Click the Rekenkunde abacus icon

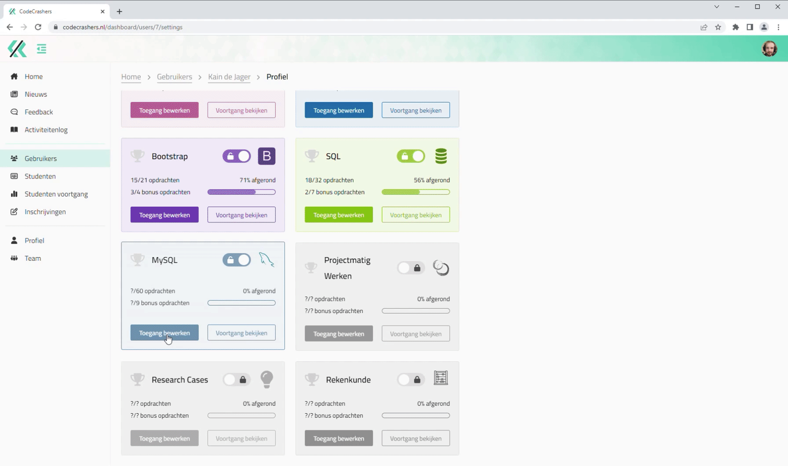point(441,378)
